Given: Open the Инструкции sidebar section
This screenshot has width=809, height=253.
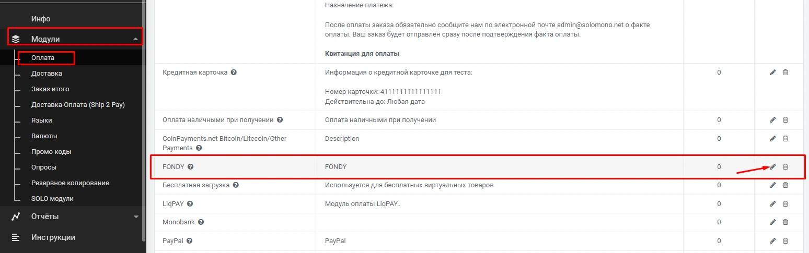Looking at the screenshot, I should point(53,237).
